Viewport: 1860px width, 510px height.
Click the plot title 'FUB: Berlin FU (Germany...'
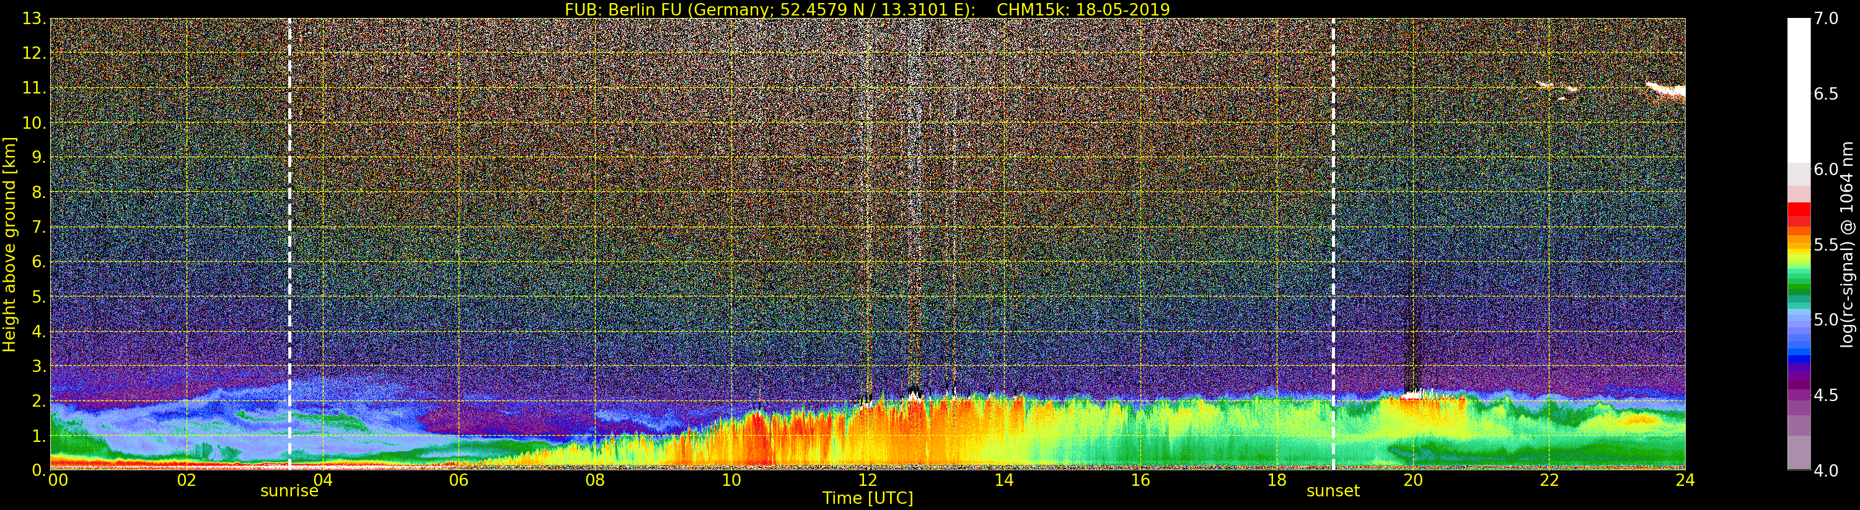click(x=866, y=9)
